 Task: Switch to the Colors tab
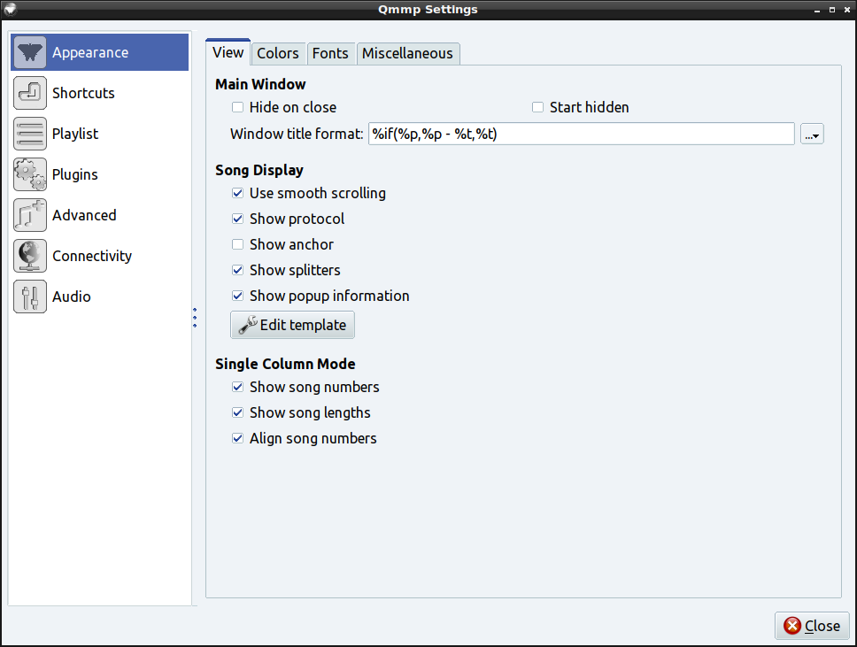click(x=278, y=53)
